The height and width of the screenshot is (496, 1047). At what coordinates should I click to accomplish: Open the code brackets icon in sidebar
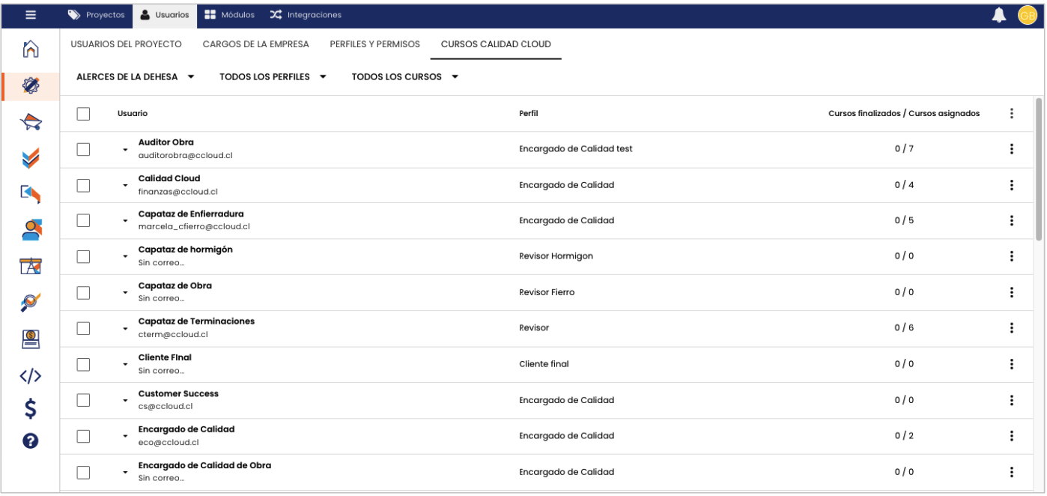click(31, 376)
